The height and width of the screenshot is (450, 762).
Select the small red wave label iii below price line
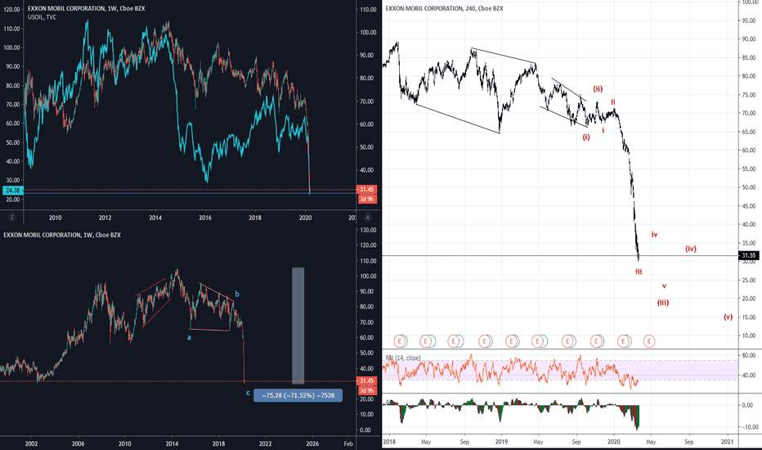pos(639,272)
